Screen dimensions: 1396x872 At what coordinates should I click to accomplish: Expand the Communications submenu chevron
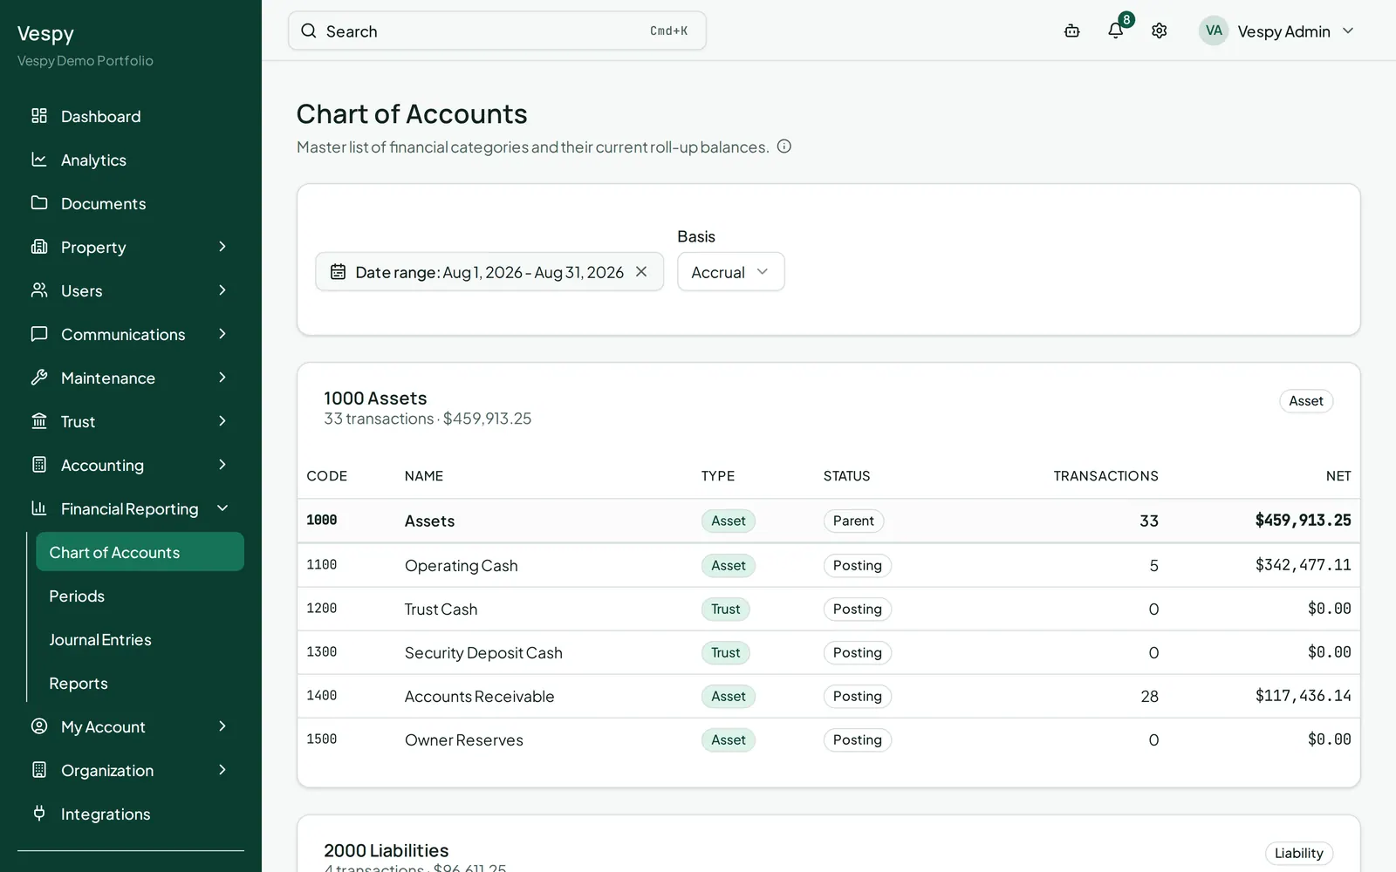[x=222, y=334]
